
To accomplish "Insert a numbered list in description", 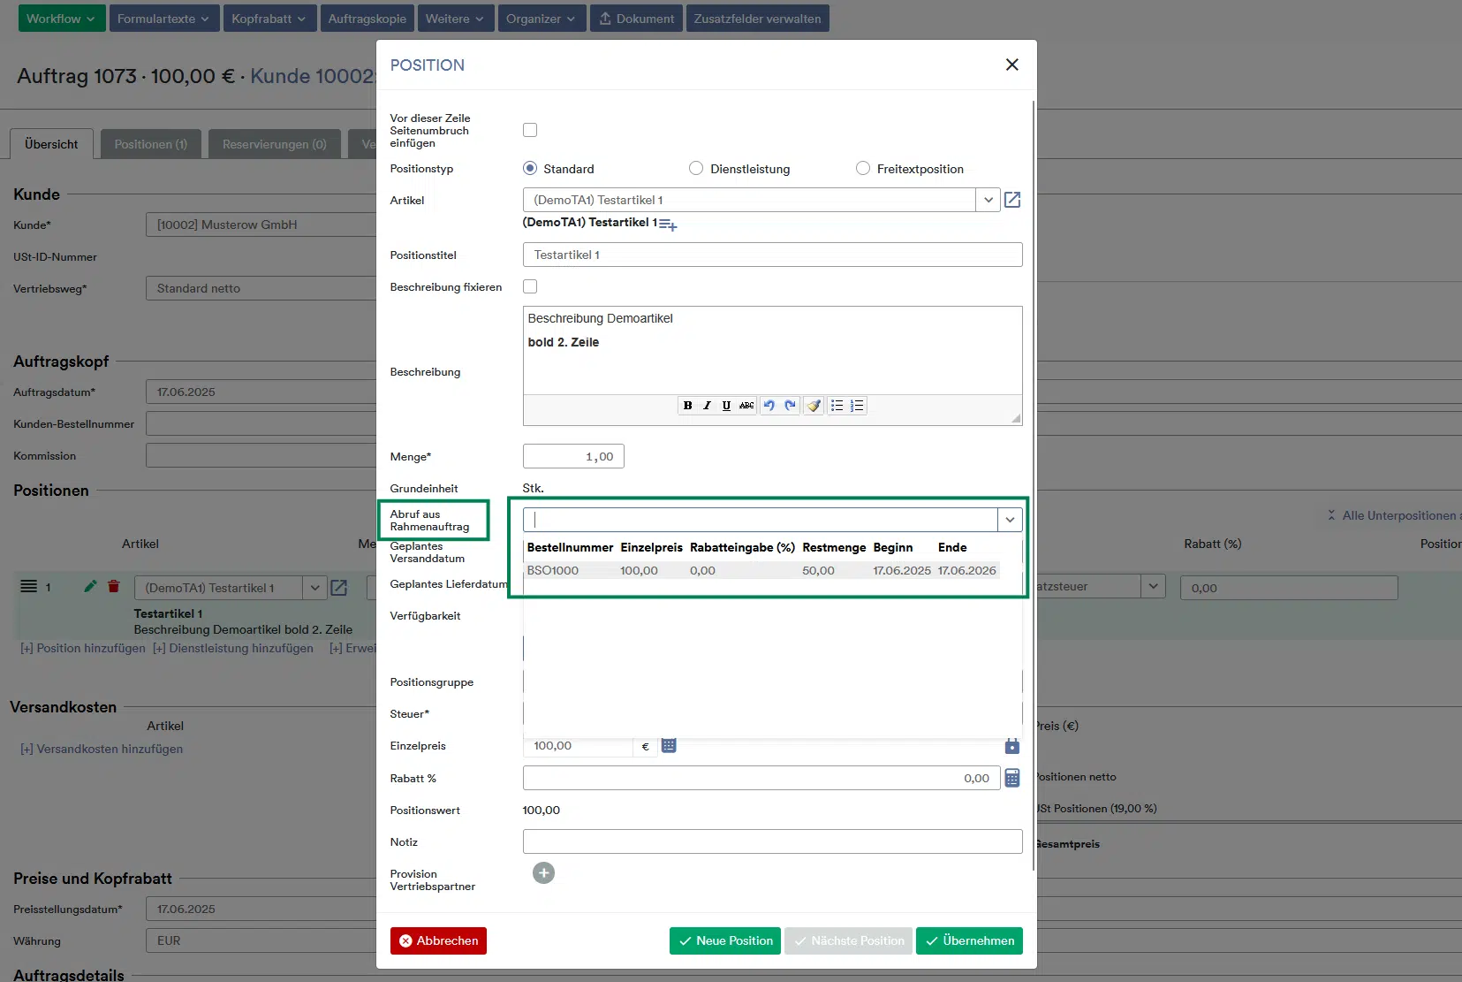I will (x=857, y=406).
